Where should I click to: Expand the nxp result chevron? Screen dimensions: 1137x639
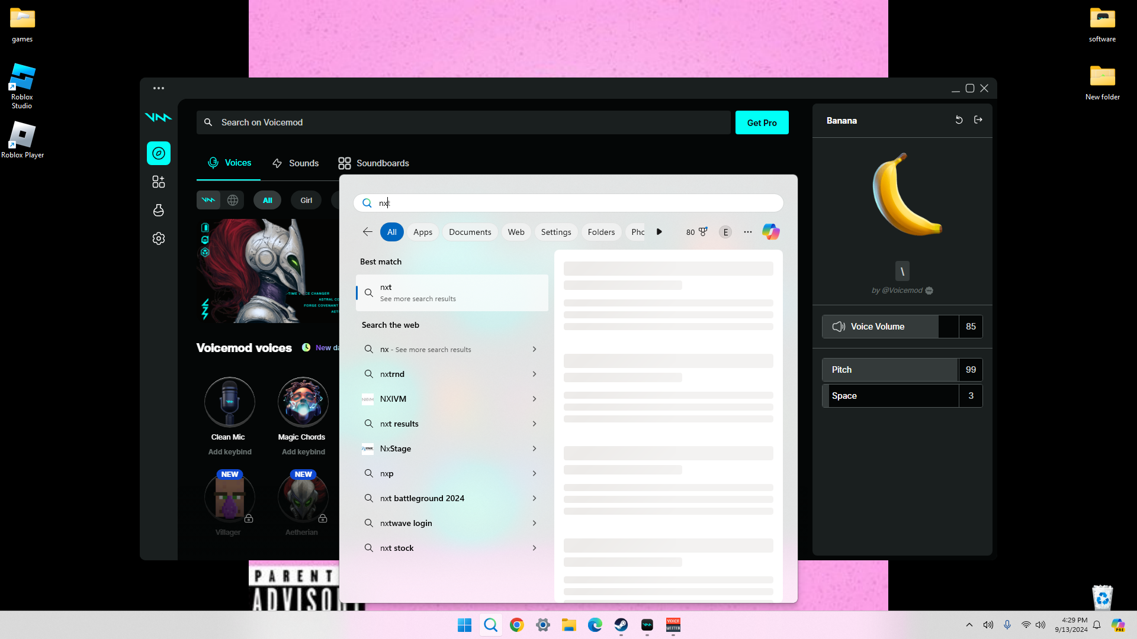point(534,473)
